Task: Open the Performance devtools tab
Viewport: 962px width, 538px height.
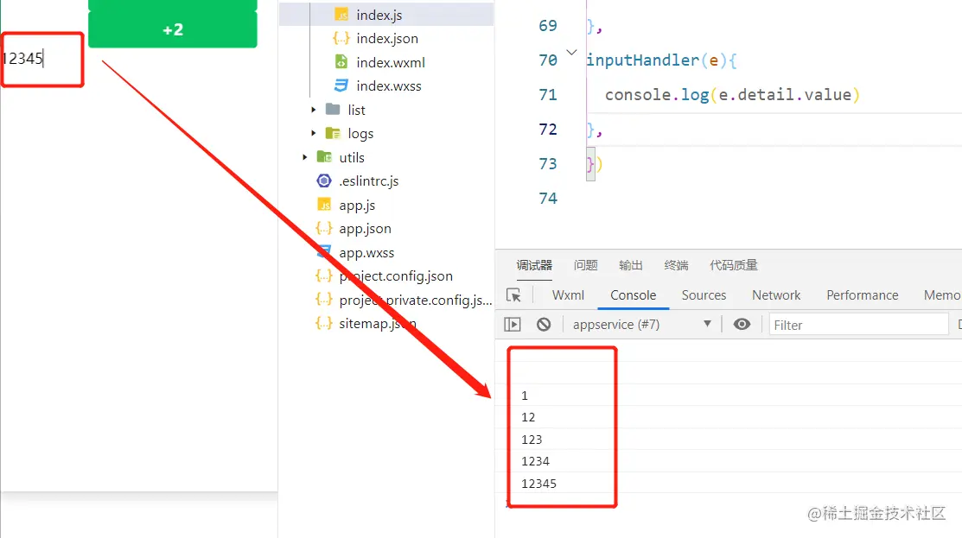Action: coord(862,295)
